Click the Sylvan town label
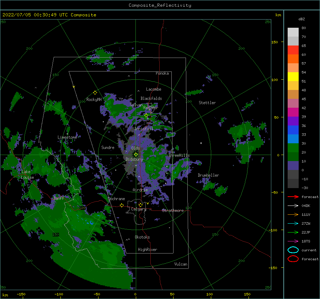The image size is (320, 299). [x=136, y=105]
